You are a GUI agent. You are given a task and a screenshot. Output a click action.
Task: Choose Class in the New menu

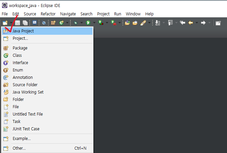47,55
